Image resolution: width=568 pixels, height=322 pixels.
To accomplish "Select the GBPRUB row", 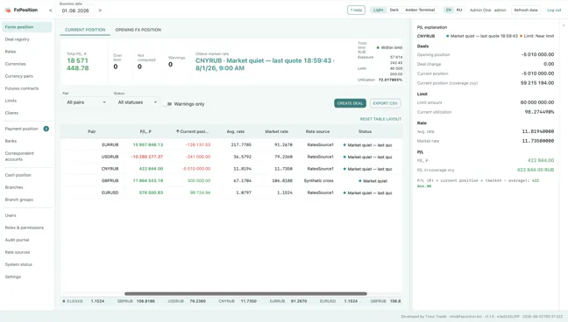I will (x=231, y=180).
